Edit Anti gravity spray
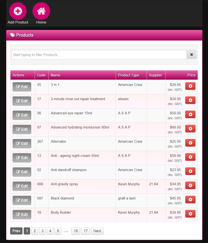The height and width of the screenshot is (243, 208). click(22, 186)
